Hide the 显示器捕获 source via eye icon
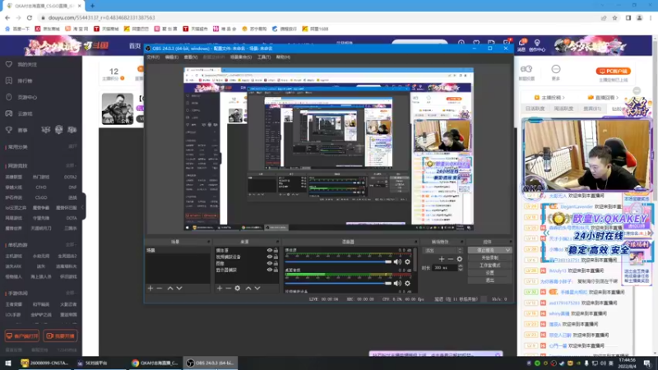This screenshot has width=658, height=370. pyautogui.click(x=270, y=270)
